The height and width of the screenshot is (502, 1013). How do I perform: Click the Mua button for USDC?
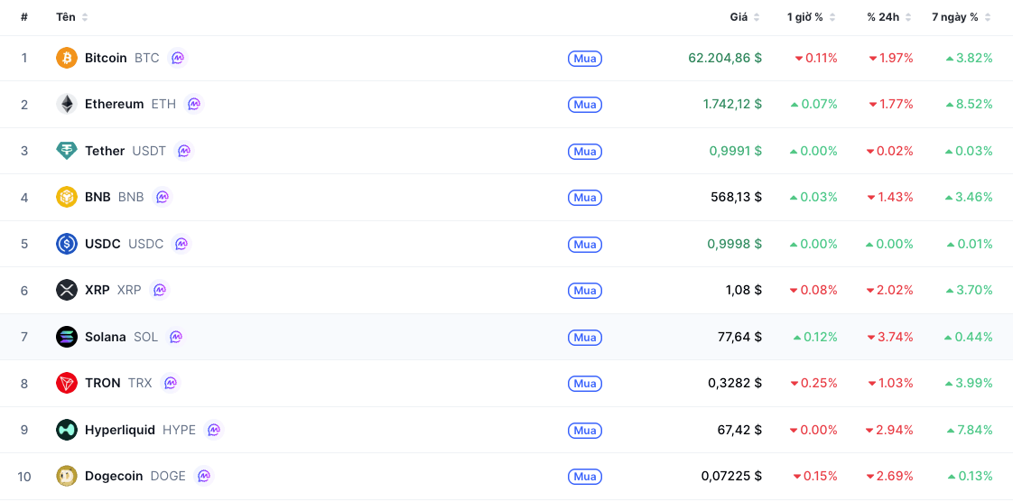tap(585, 244)
